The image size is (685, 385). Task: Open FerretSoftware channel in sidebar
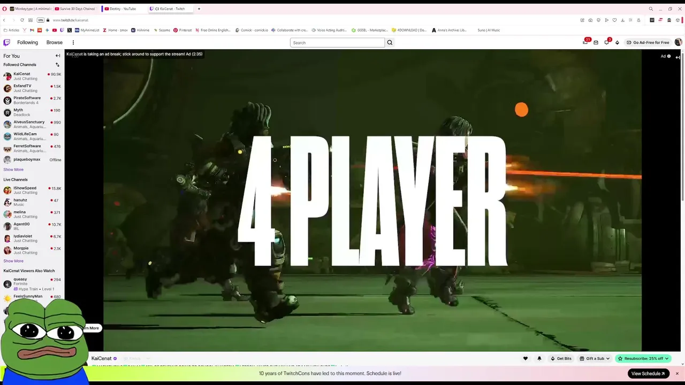pyautogui.click(x=32, y=148)
